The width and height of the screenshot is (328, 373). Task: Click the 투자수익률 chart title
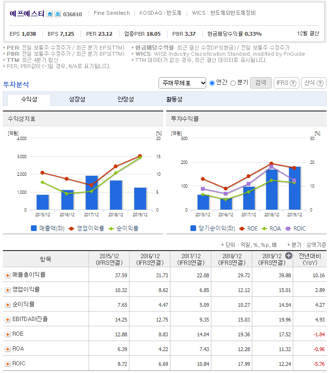click(x=185, y=119)
